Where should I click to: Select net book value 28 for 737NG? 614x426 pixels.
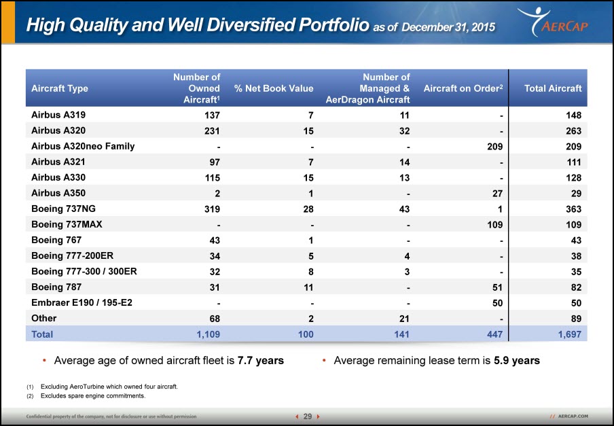(308, 209)
